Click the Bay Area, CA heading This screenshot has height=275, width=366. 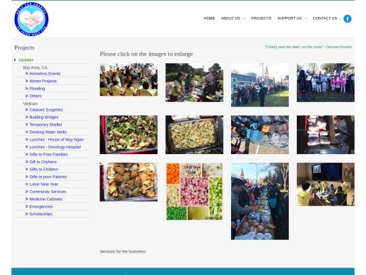coord(35,68)
